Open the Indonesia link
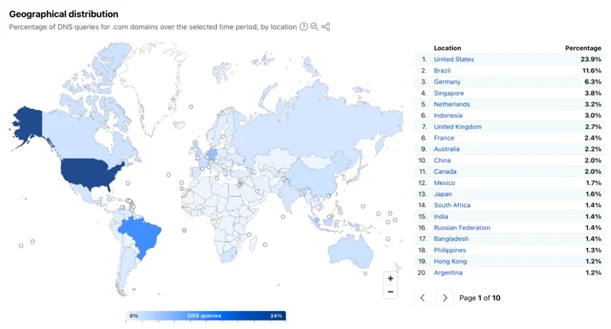 (448, 115)
